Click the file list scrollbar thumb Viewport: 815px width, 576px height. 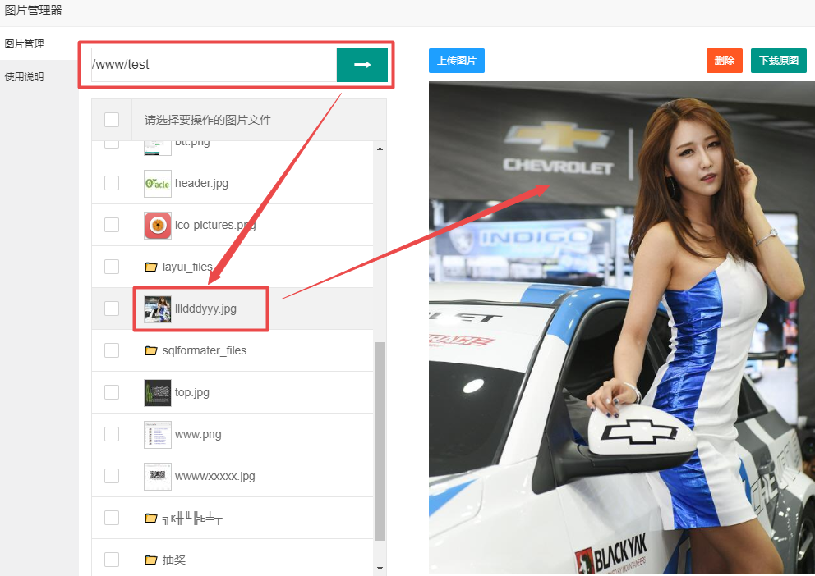(x=380, y=441)
